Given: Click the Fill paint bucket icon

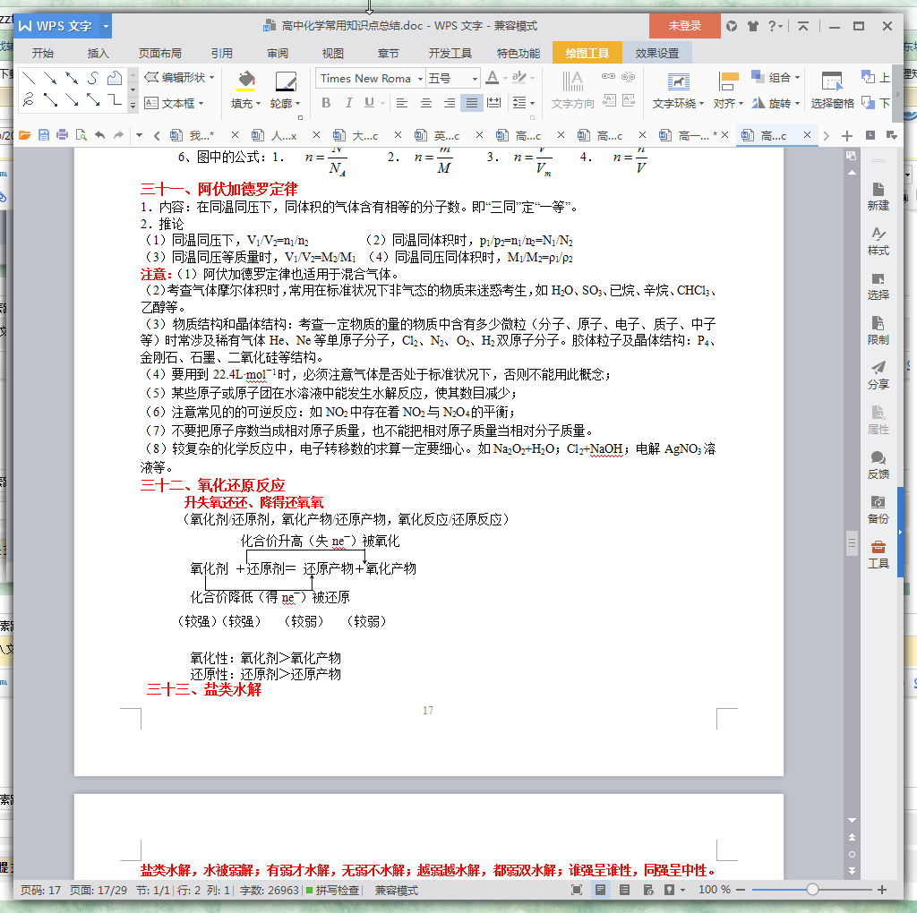Looking at the screenshot, I should [x=245, y=80].
